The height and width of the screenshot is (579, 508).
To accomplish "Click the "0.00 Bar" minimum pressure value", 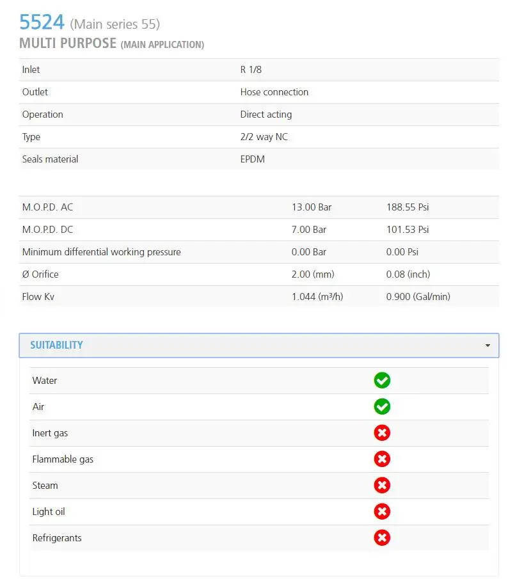I will pyautogui.click(x=309, y=252).
